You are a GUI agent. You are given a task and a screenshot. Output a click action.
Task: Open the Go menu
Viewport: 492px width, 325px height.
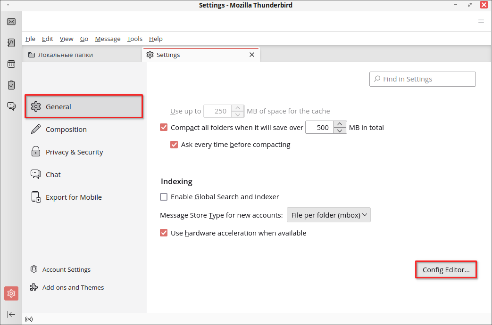click(x=84, y=39)
